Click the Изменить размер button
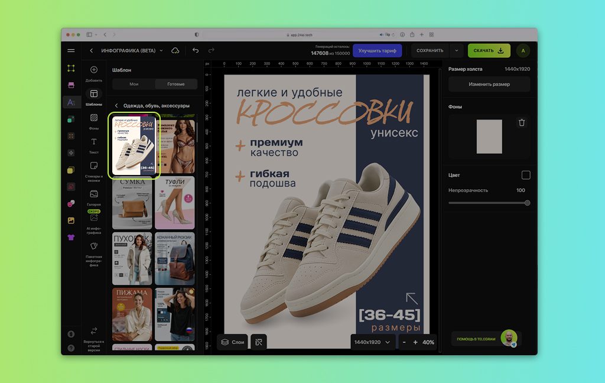 coord(489,84)
